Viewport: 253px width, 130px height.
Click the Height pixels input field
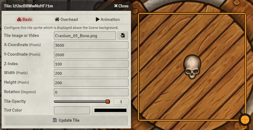coord(91,83)
